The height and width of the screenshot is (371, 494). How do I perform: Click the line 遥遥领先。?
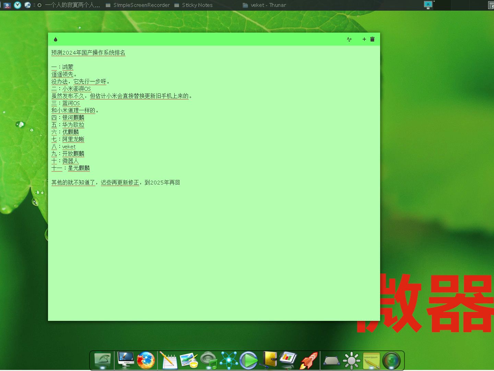coord(64,74)
